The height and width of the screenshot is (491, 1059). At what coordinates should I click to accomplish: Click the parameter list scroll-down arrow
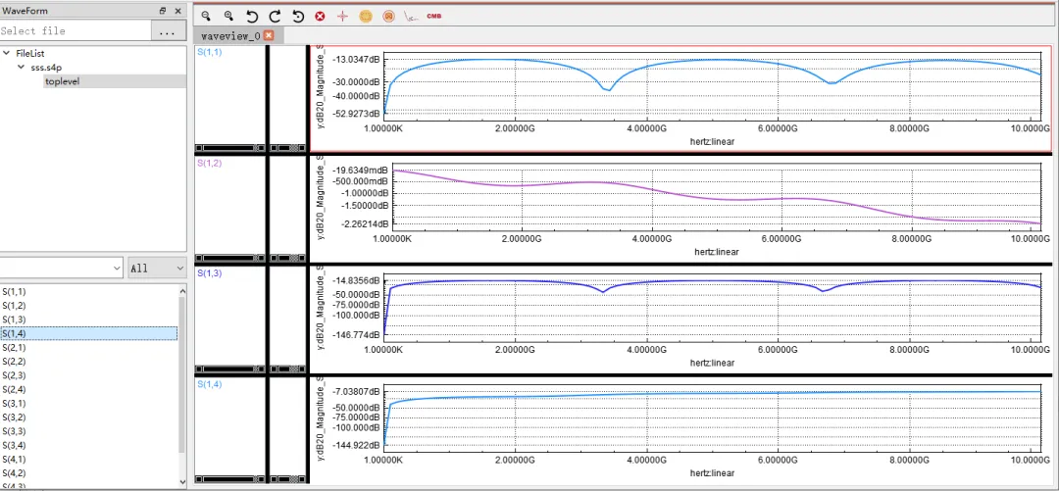point(181,481)
